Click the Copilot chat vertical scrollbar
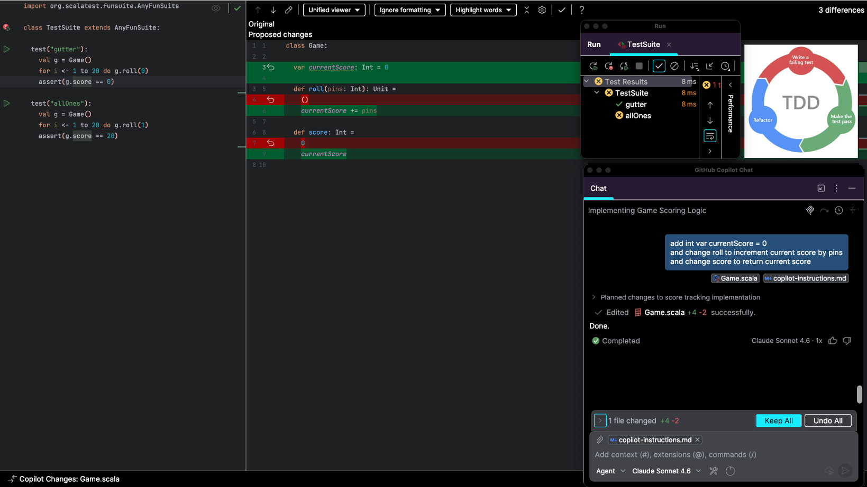This screenshot has height=487, width=867. (x=859, y=394)
